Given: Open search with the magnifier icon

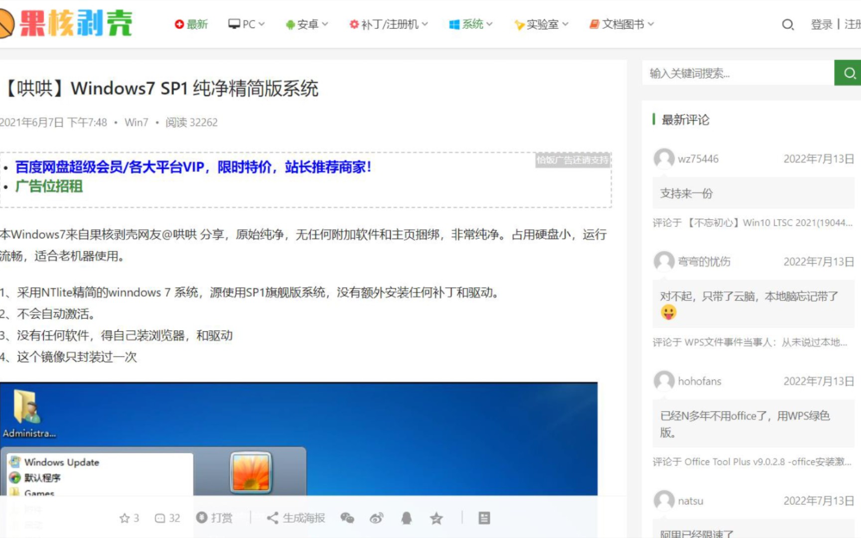Looking at the screenshot, I should [787, 24].
